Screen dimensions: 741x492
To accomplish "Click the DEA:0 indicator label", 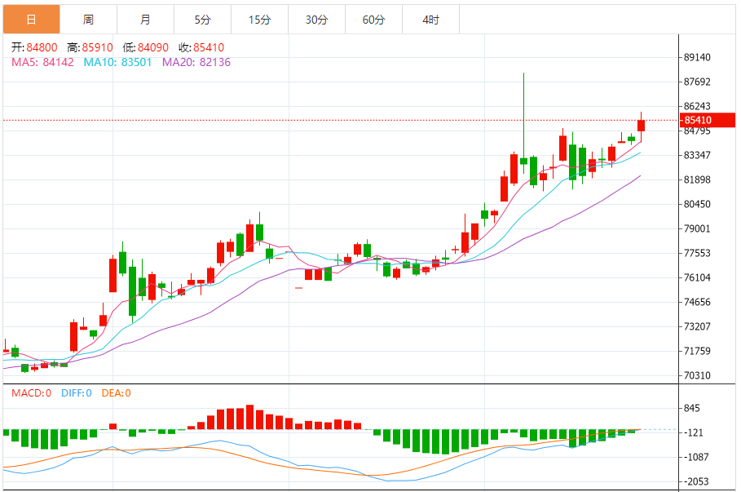I will point(116,393).
